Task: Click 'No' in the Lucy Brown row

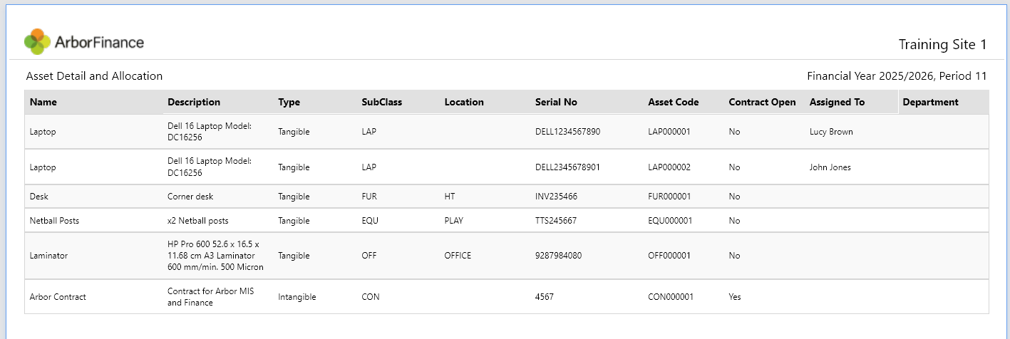Action: click(x=734, y=132)
